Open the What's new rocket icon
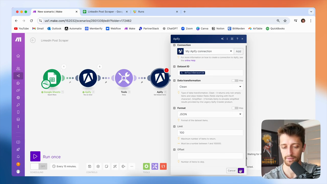Image resolution: width=327 pixels, height=184 pixels. pos(18,149)
